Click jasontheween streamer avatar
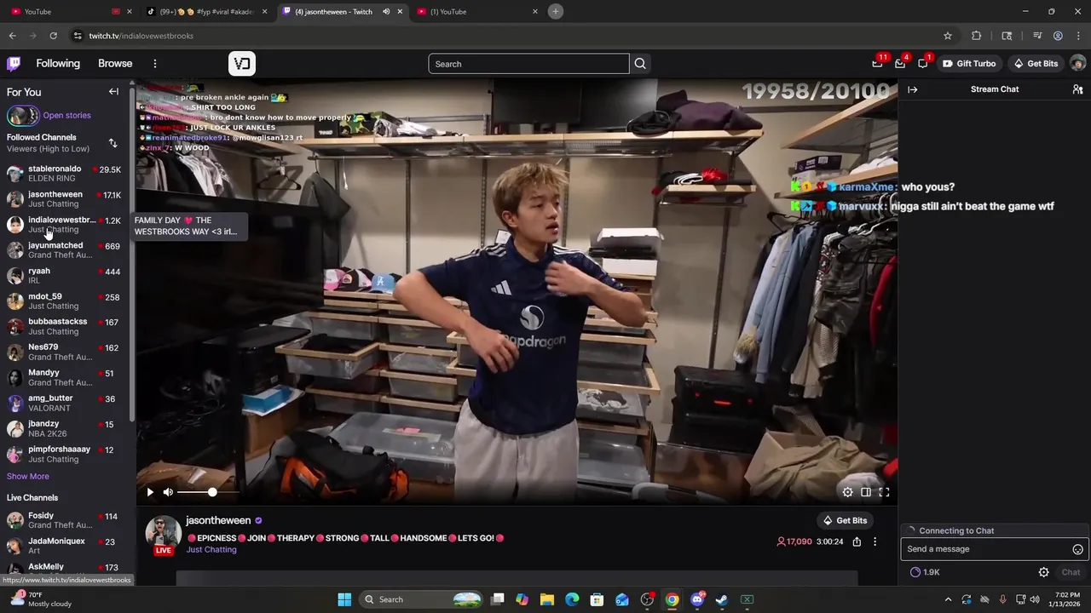Image resolution: width=1091 pixels, height=613 pixels. (163, 533)
